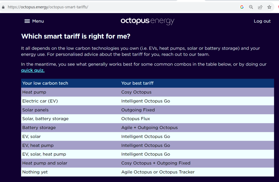This screenshot has width=279, height=182.
Task: Click Agile Octopus or Octopus Tracker cell
Action: [158, 172]
